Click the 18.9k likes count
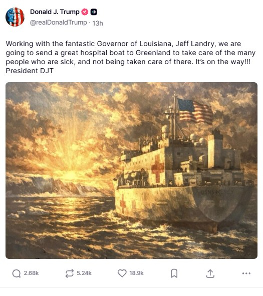 (x=136, y=273)
